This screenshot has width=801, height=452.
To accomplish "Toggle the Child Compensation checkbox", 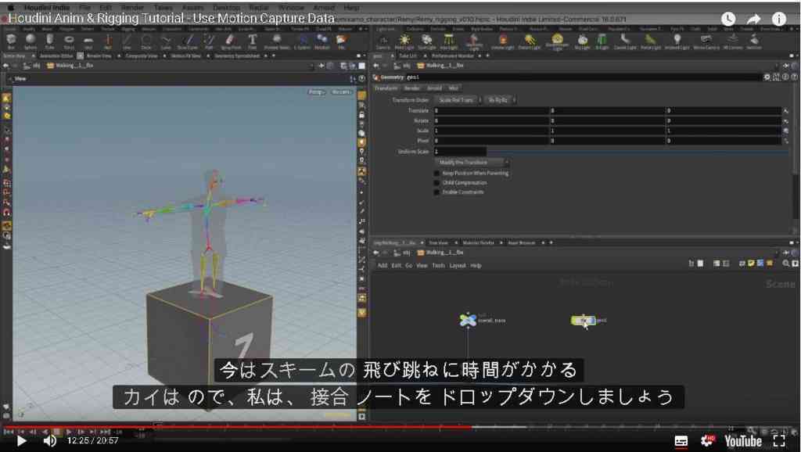I will point(436,183).
